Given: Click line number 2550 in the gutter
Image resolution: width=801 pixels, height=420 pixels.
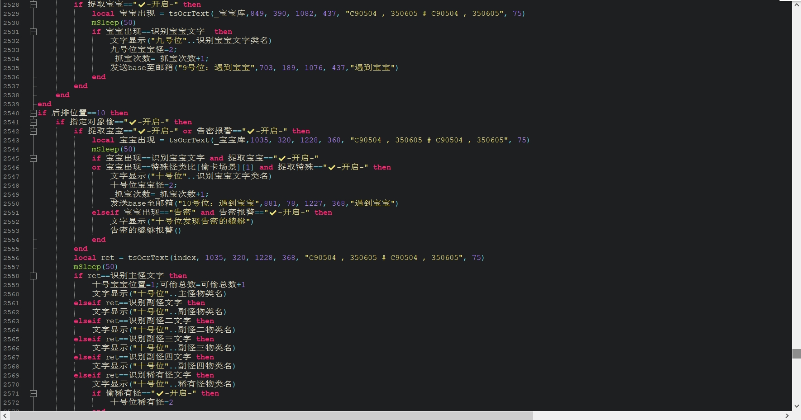Looking at the screenshot, I should (x=11, y=203).
